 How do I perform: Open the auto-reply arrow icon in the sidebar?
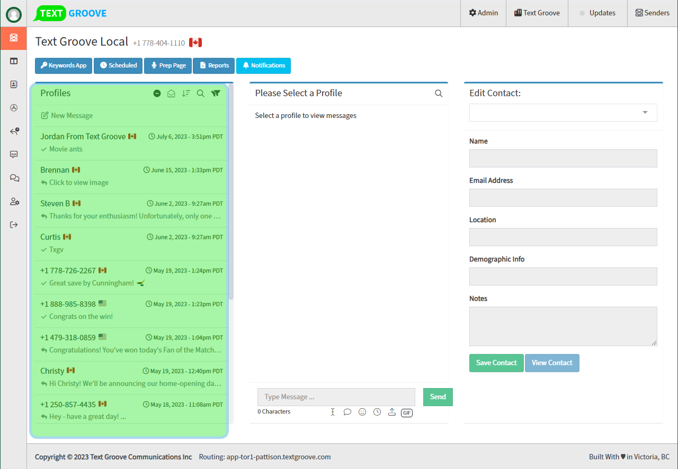tap(14, 131)
